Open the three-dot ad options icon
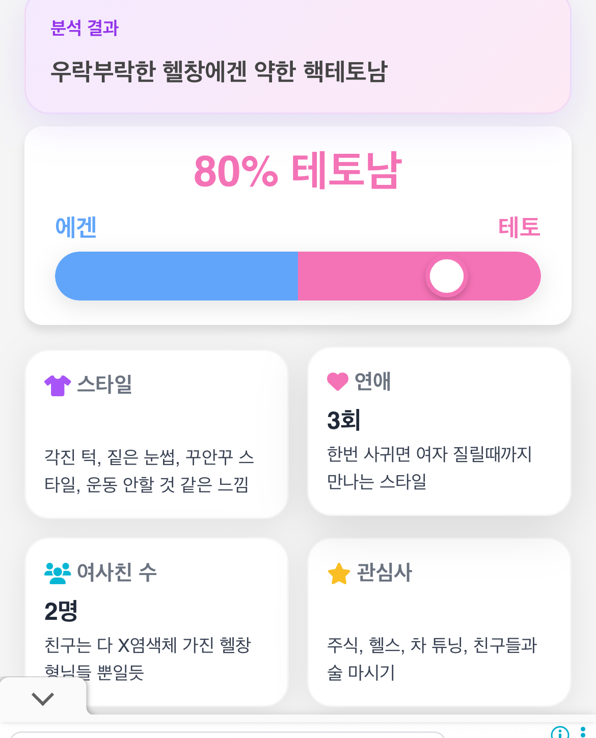Image resolution: width=596 pixels, height=738 pixels. (x=583, y=732)
